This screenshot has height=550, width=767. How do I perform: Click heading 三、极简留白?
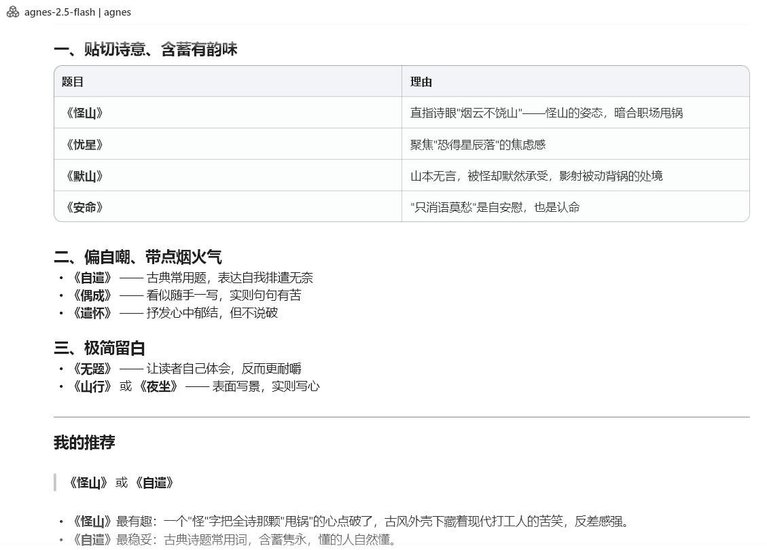click(x=99, y=348)
